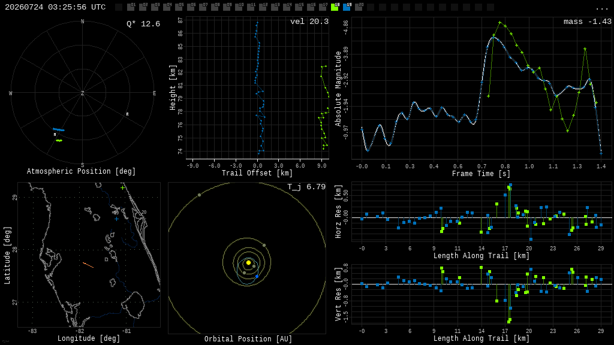Enable station box 17

coord(323,7)
